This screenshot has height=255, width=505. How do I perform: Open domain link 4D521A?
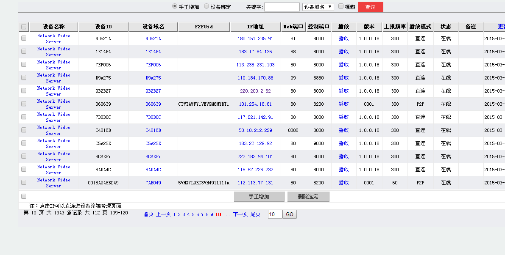point(153,38)
